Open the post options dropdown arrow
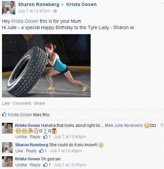Viewport: 164px width, 169px height. point(162,3)
